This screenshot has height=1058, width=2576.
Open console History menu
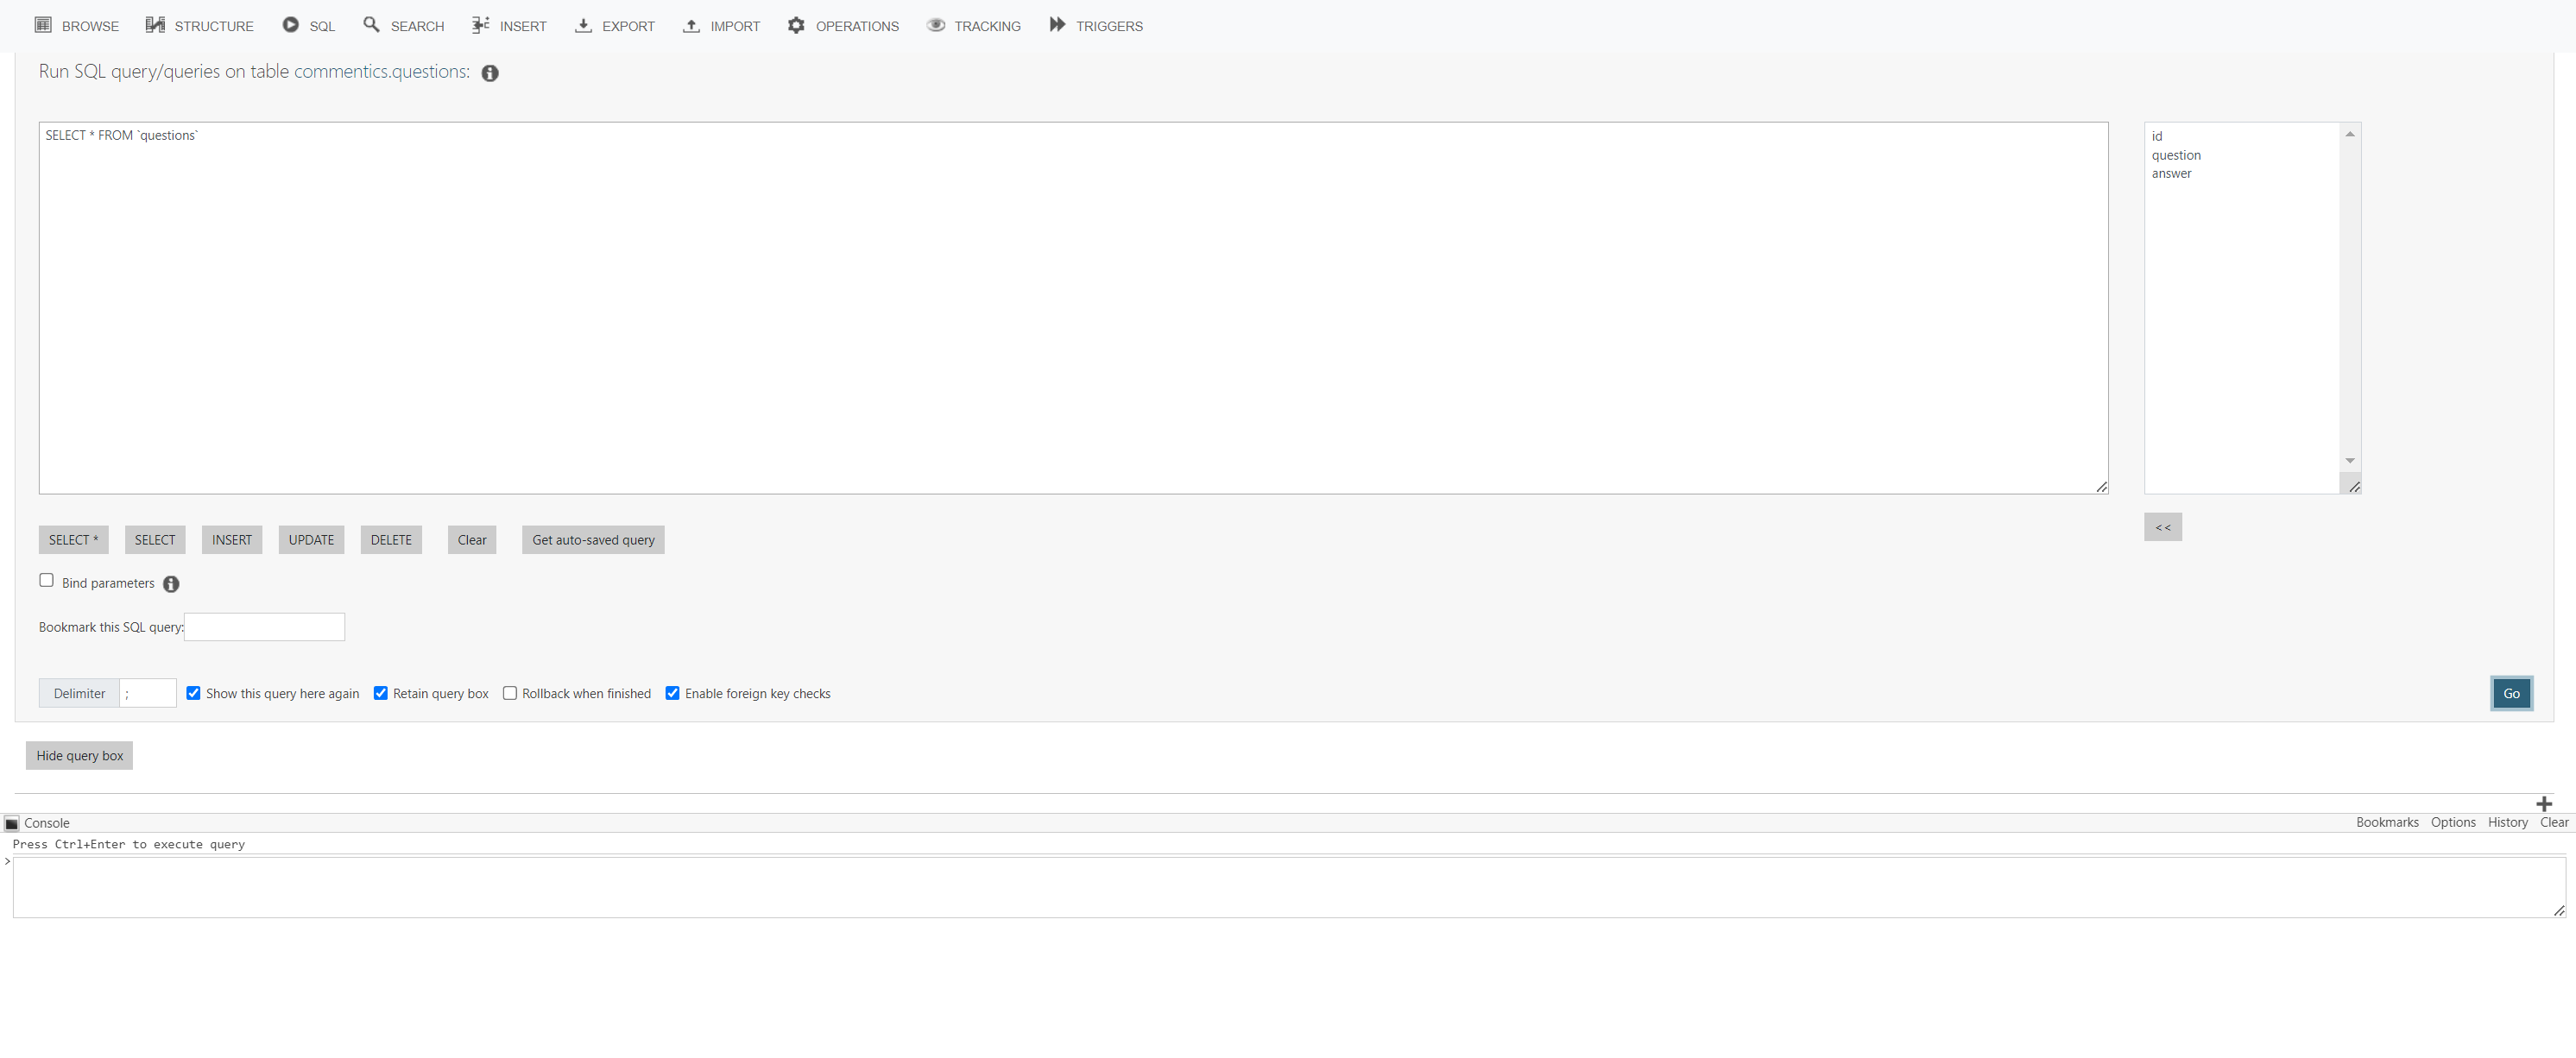(x=2507, y=822)
